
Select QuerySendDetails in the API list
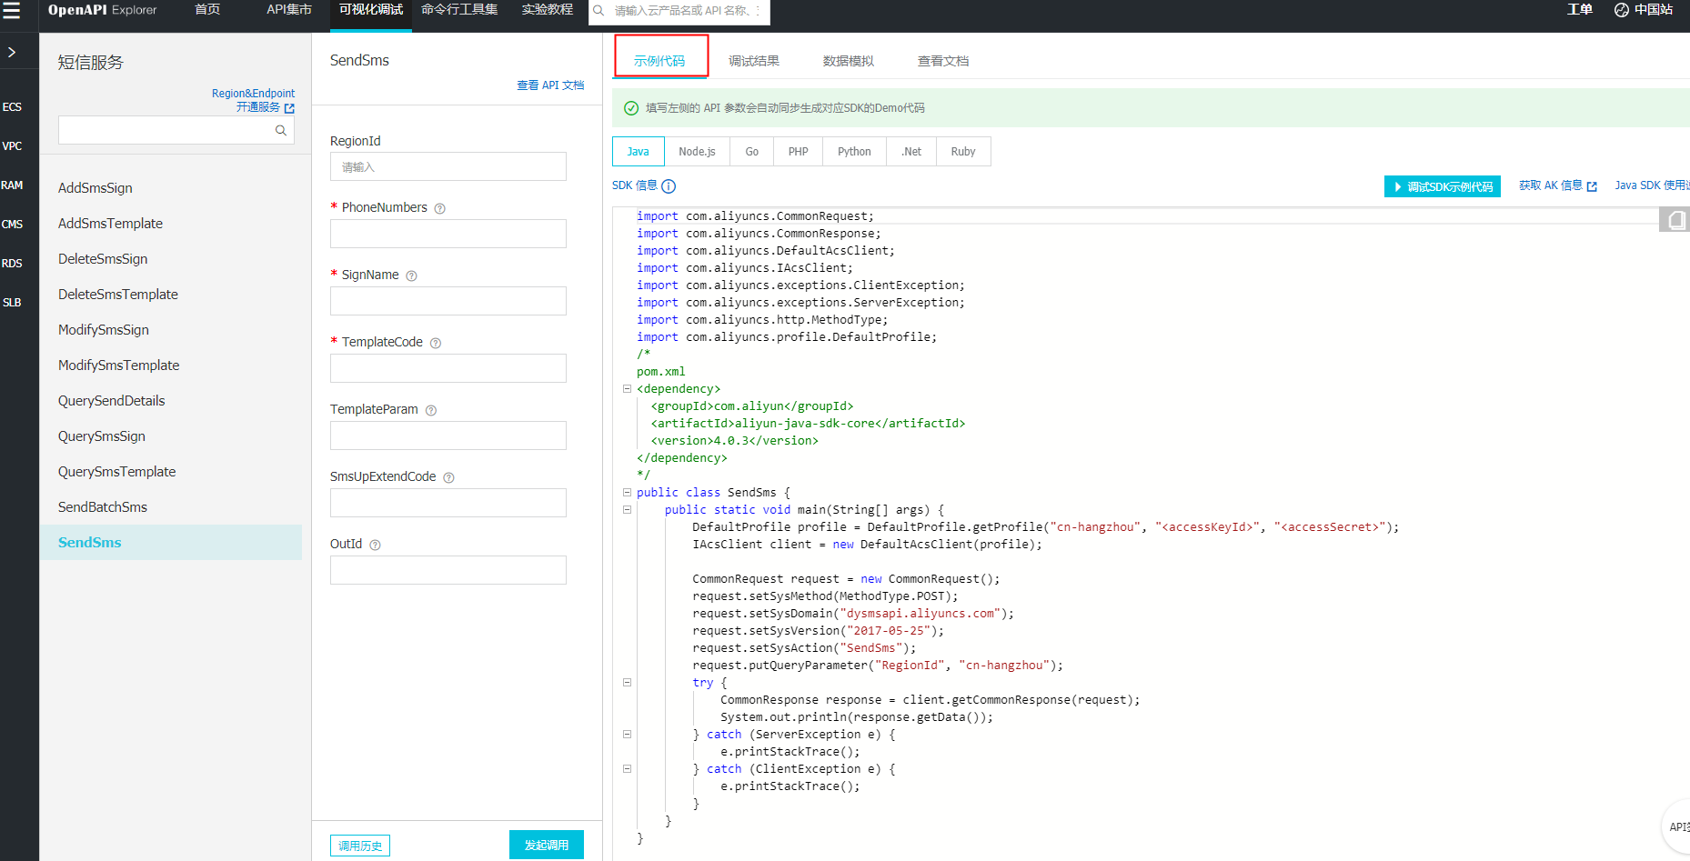[x=111, y=401]
